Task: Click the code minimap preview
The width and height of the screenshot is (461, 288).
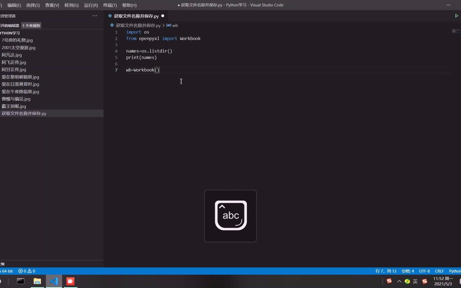Action: [x=456, y=31]
